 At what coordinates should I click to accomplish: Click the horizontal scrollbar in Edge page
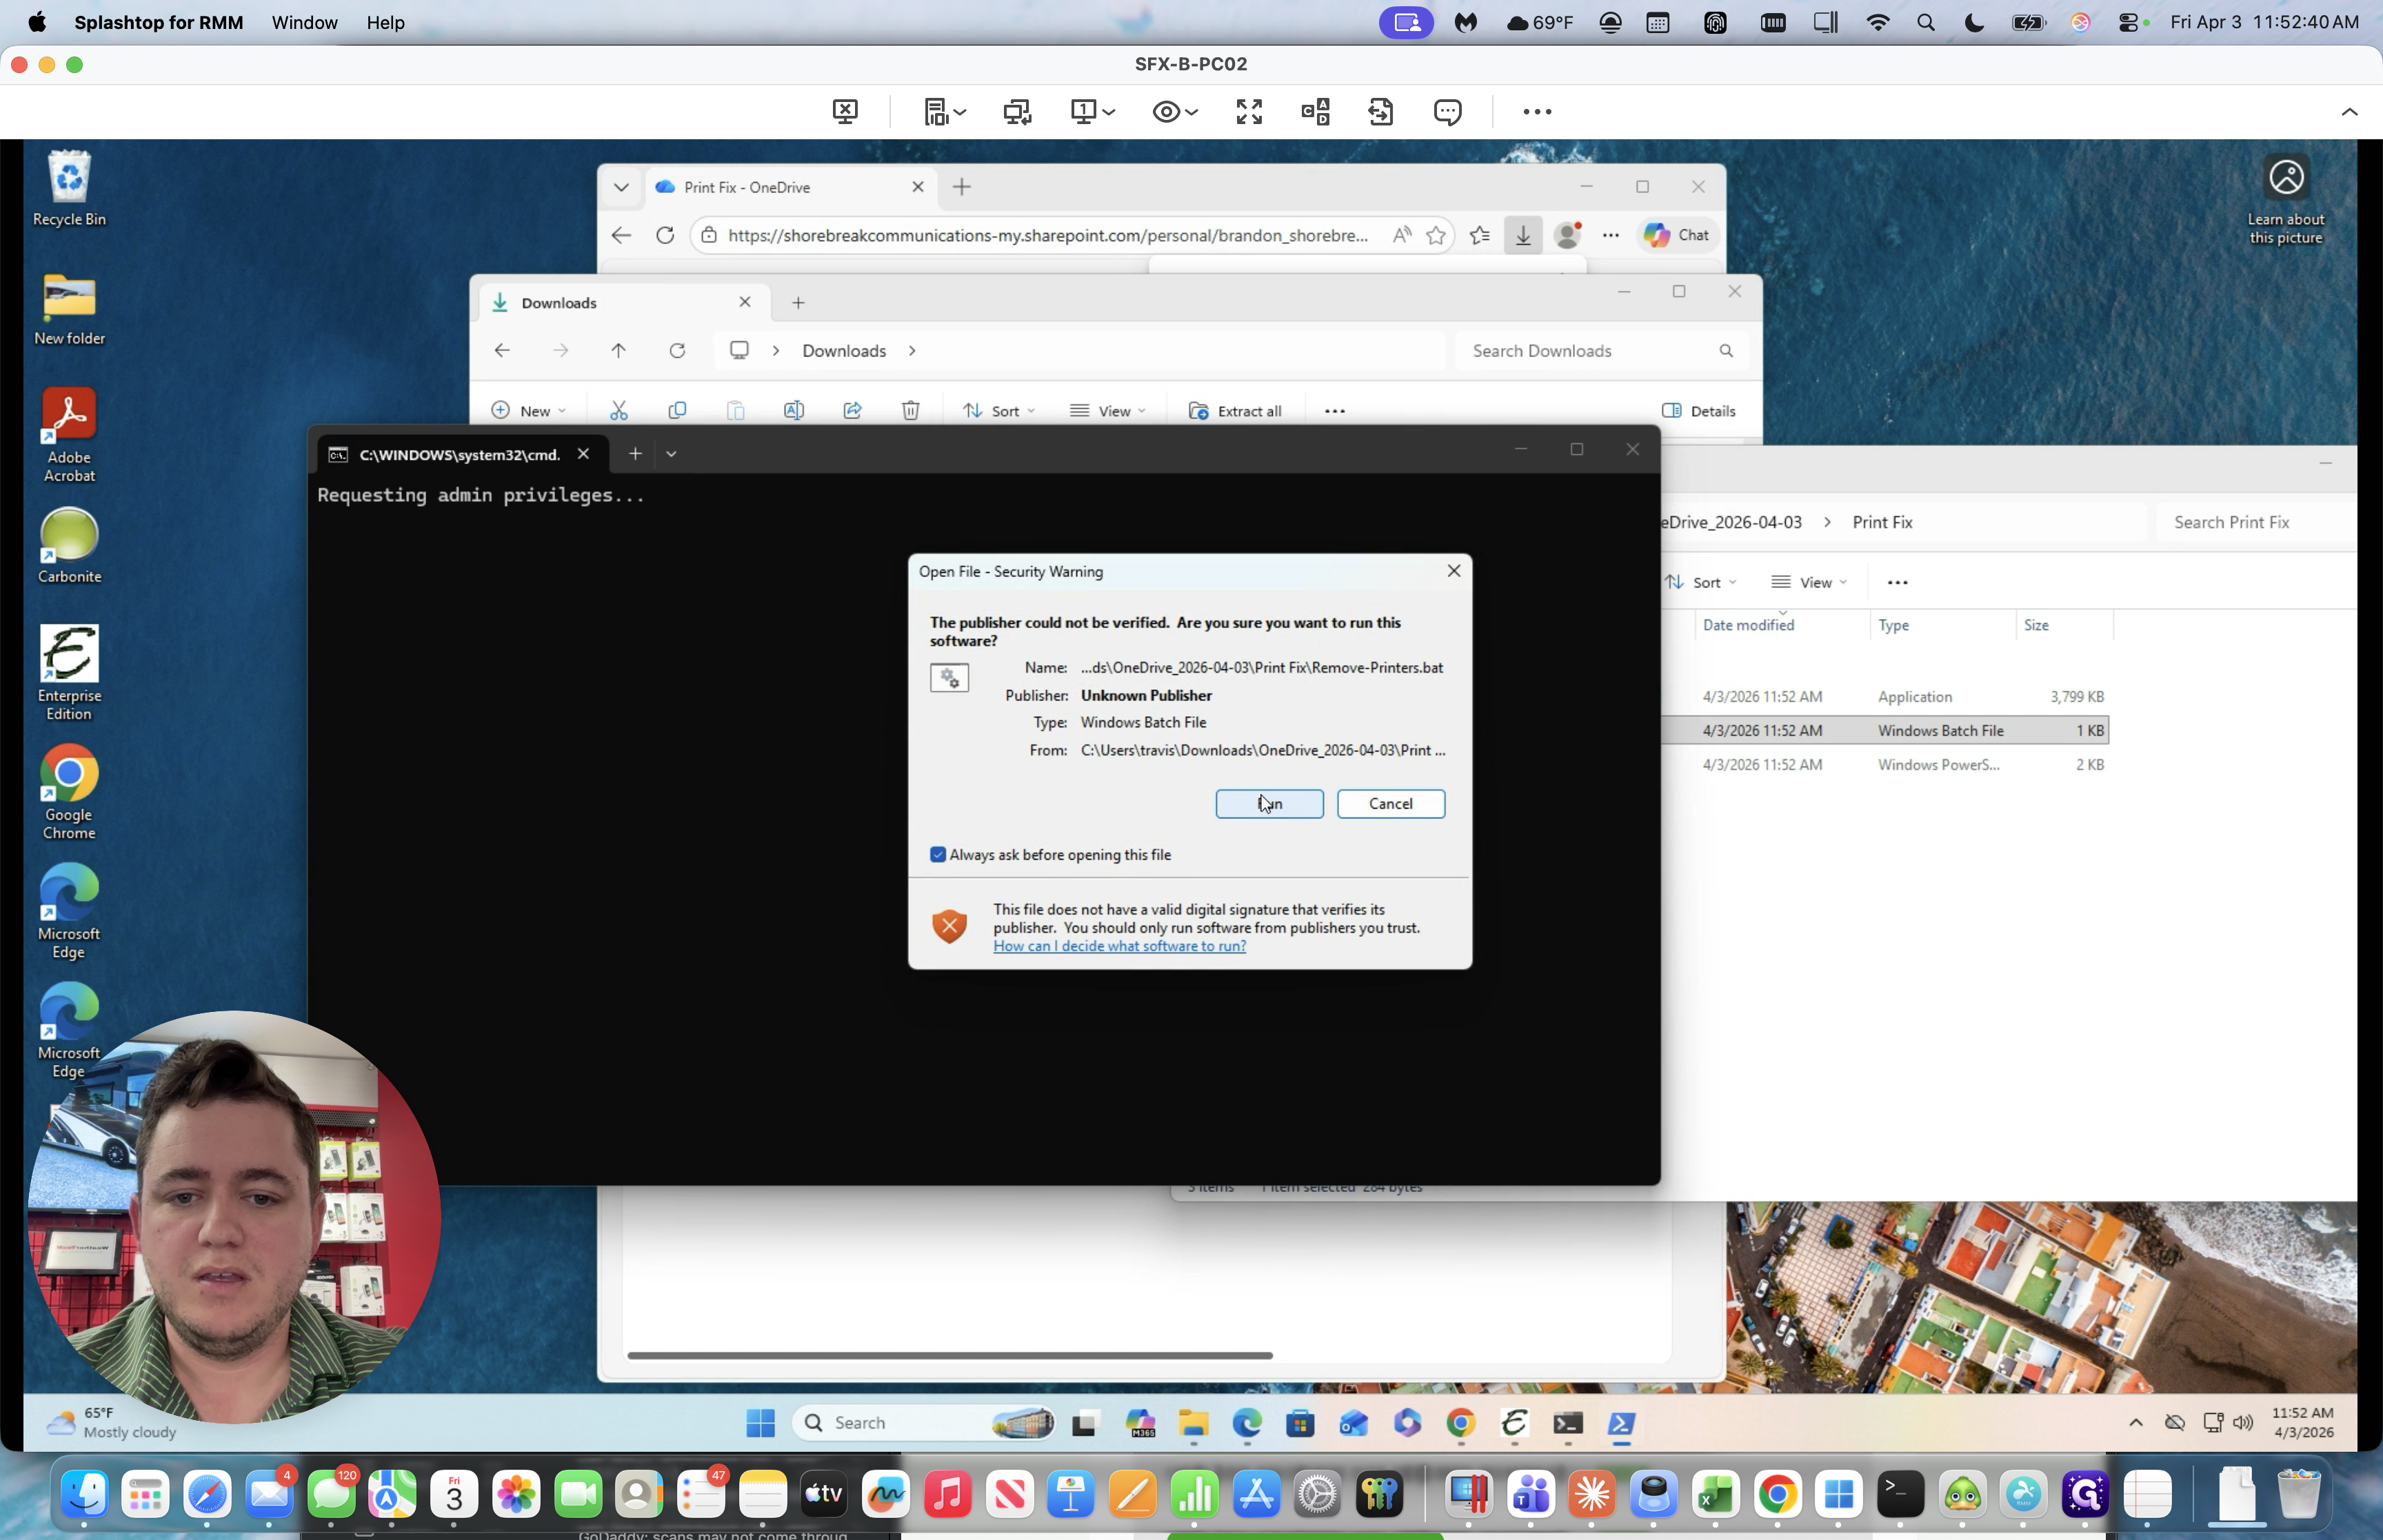949,1355
